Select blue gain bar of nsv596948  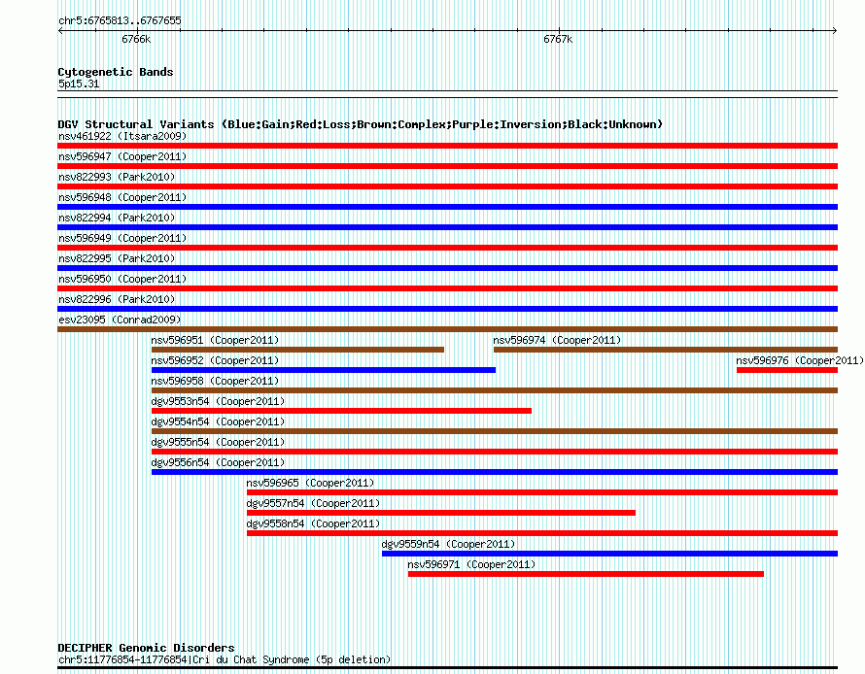[x=447, y=207]
